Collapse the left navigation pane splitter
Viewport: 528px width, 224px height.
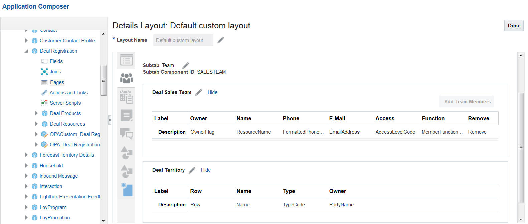[x=110, y=120]
